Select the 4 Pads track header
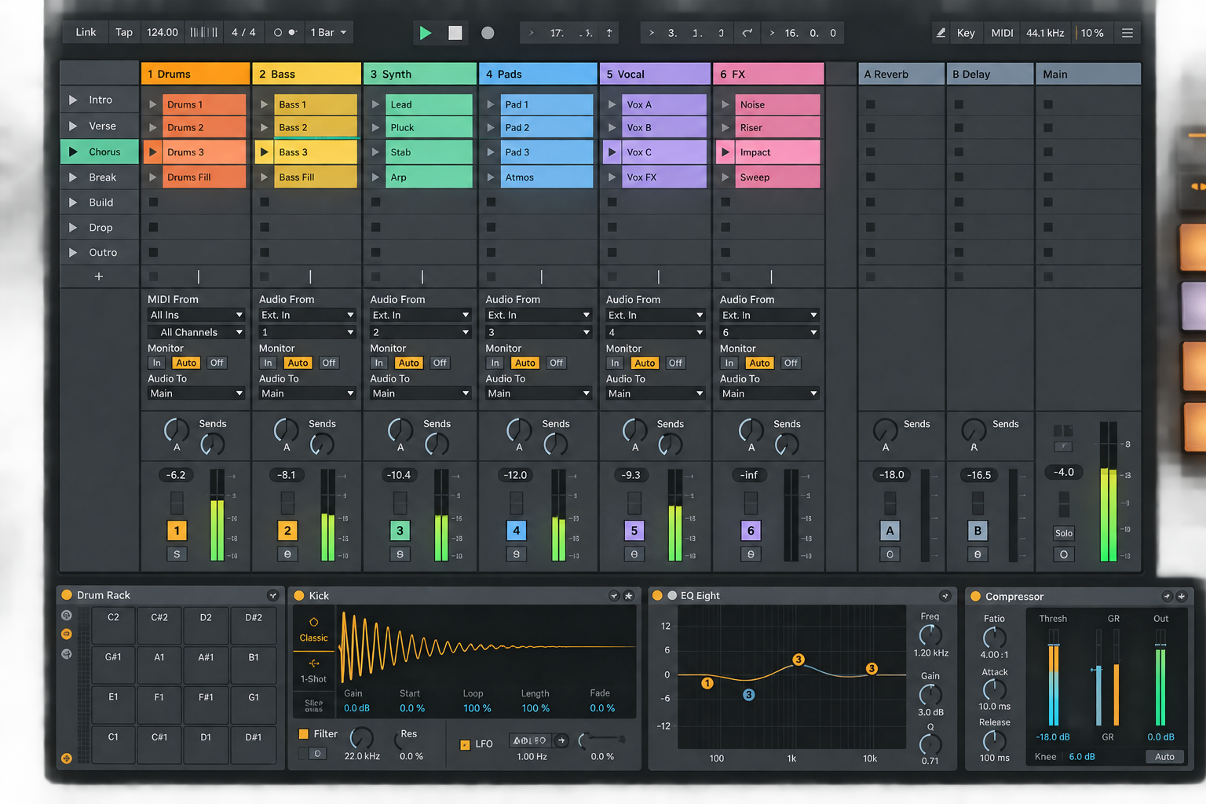Viewport: 1206px width, 804px height. pyautogui.click(x=539, y=74)
